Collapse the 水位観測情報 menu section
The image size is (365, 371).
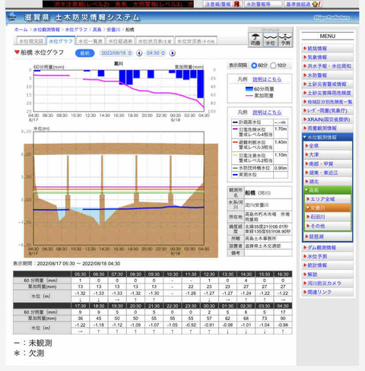[327, 138]
